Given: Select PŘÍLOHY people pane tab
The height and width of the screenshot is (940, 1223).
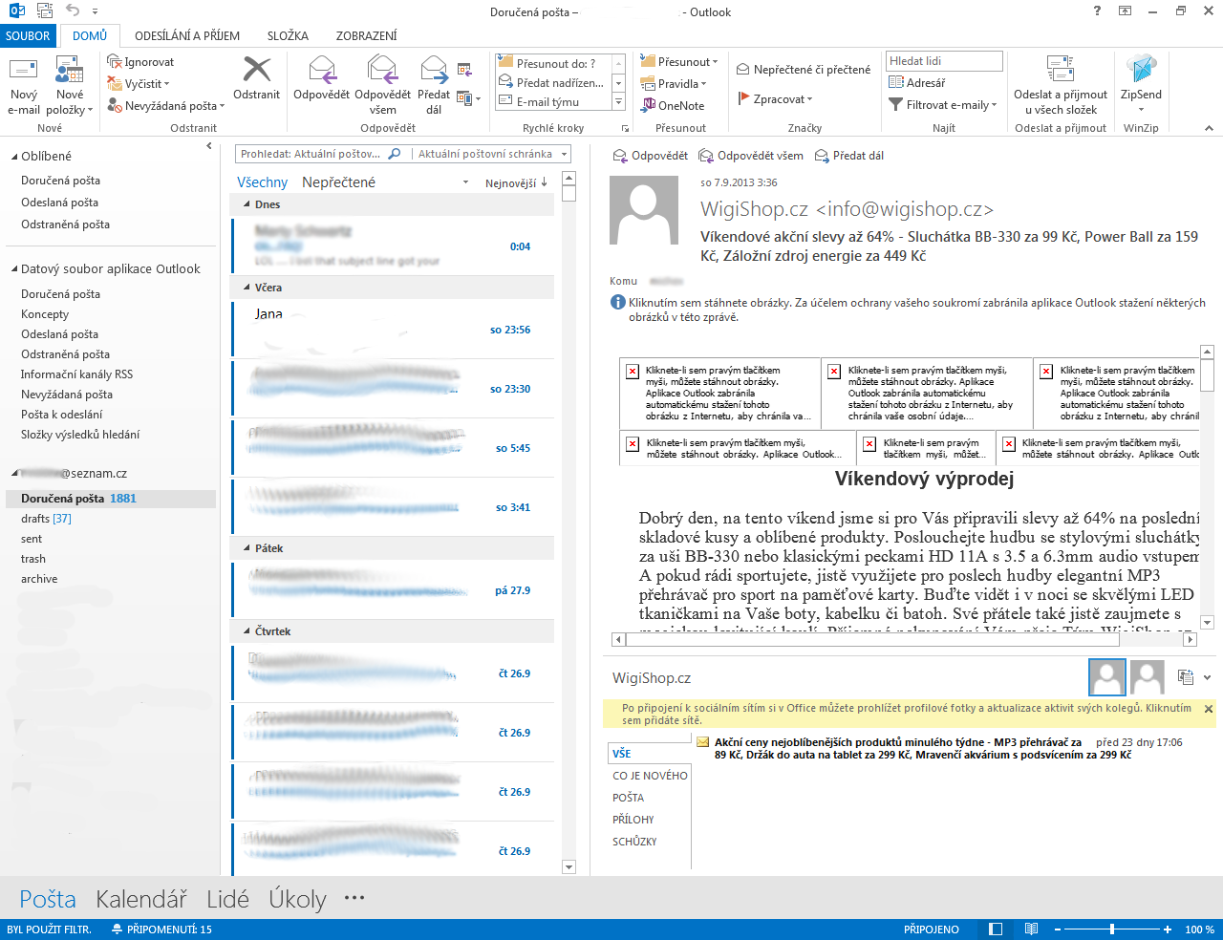Looking at the screenshot, I should click(633, 820).
